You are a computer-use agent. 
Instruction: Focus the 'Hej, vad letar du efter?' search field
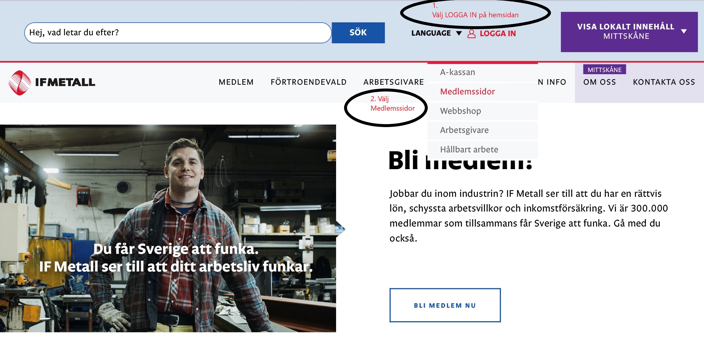click(x=177, y=33)
